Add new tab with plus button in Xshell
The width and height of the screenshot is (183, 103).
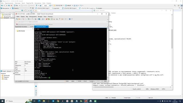[x=49, y=27]
